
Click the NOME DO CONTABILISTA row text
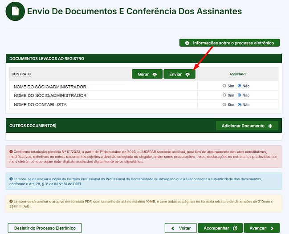click(40, 105)
